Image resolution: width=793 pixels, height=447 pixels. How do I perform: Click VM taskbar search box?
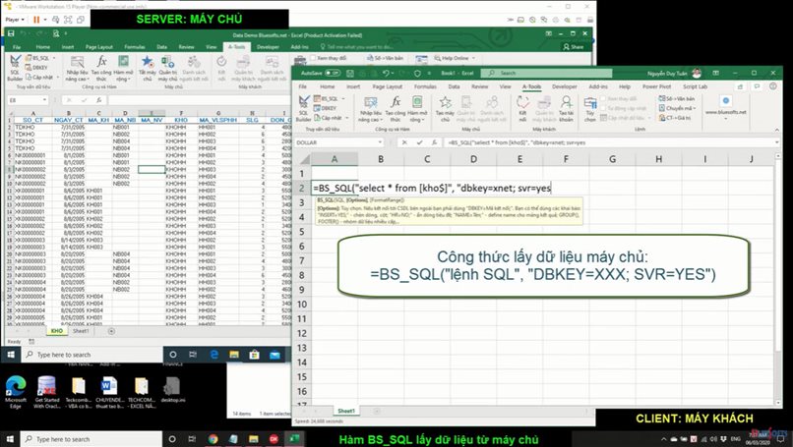click(x=91, y=355)
